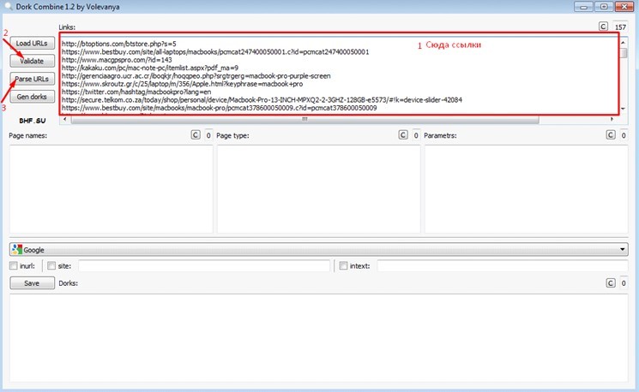Click the Dork Combine title bar app icon
The image size is (639, 392).
8,8
